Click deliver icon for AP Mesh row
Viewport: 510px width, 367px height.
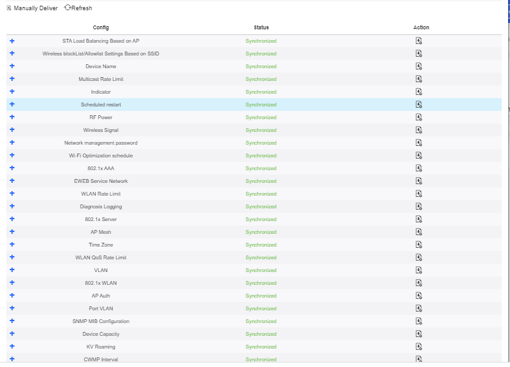[x=419, y=232]
